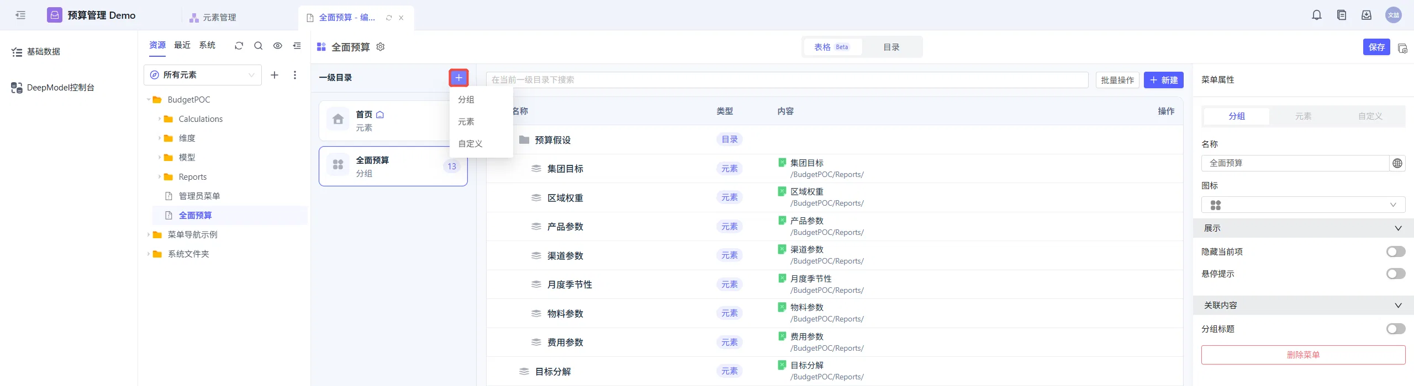Toggle 分组标题 switch
The image size is (1414, 386).
pos(1396,329)
